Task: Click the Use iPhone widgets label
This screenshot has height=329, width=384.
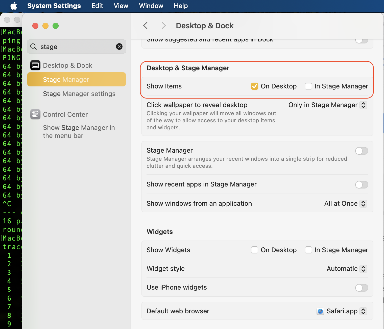Action: tap(177, 287)
